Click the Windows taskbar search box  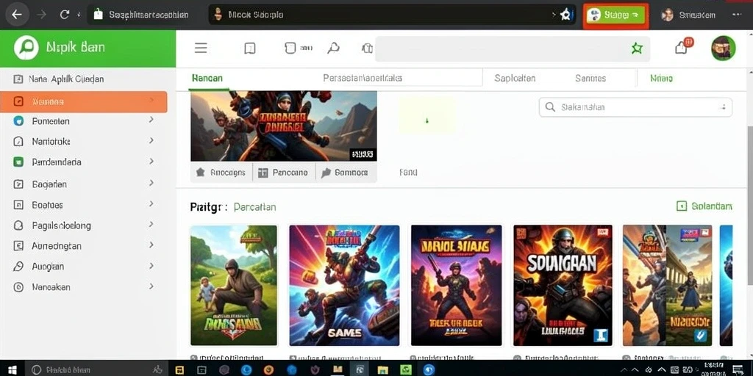(x=96, y=370)
